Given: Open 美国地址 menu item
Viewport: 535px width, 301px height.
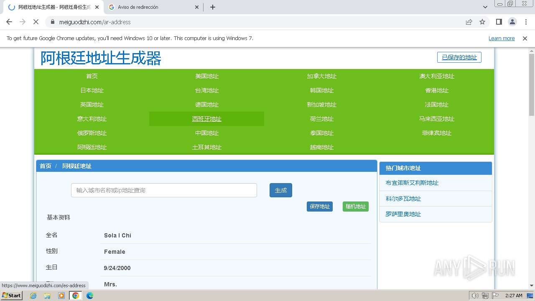Looking at the screenshot, I should coord(207,76).
